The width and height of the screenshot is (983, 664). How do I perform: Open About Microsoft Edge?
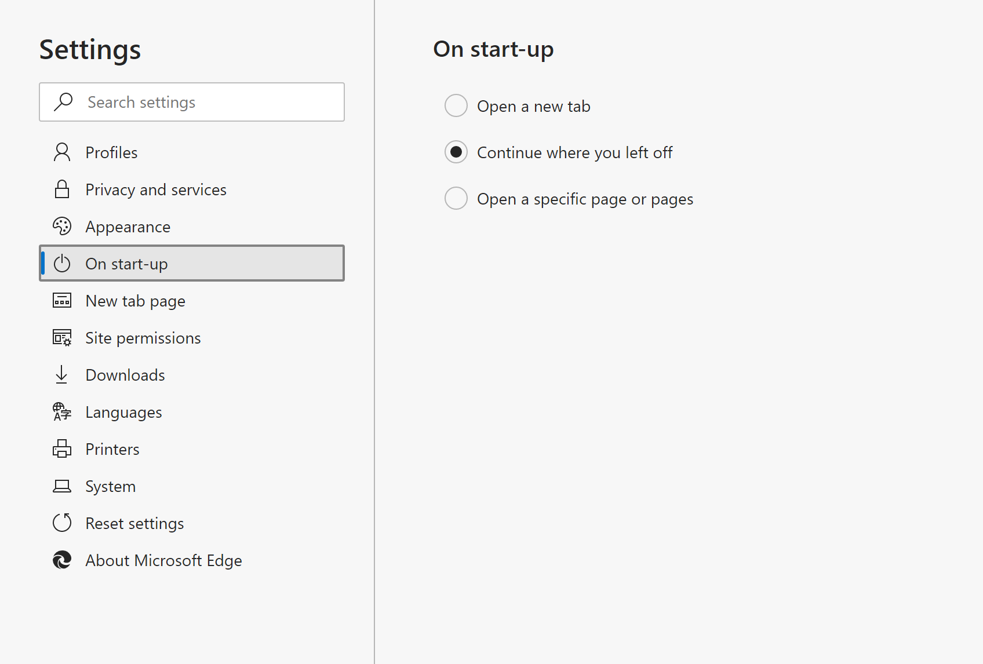point(163,560)
